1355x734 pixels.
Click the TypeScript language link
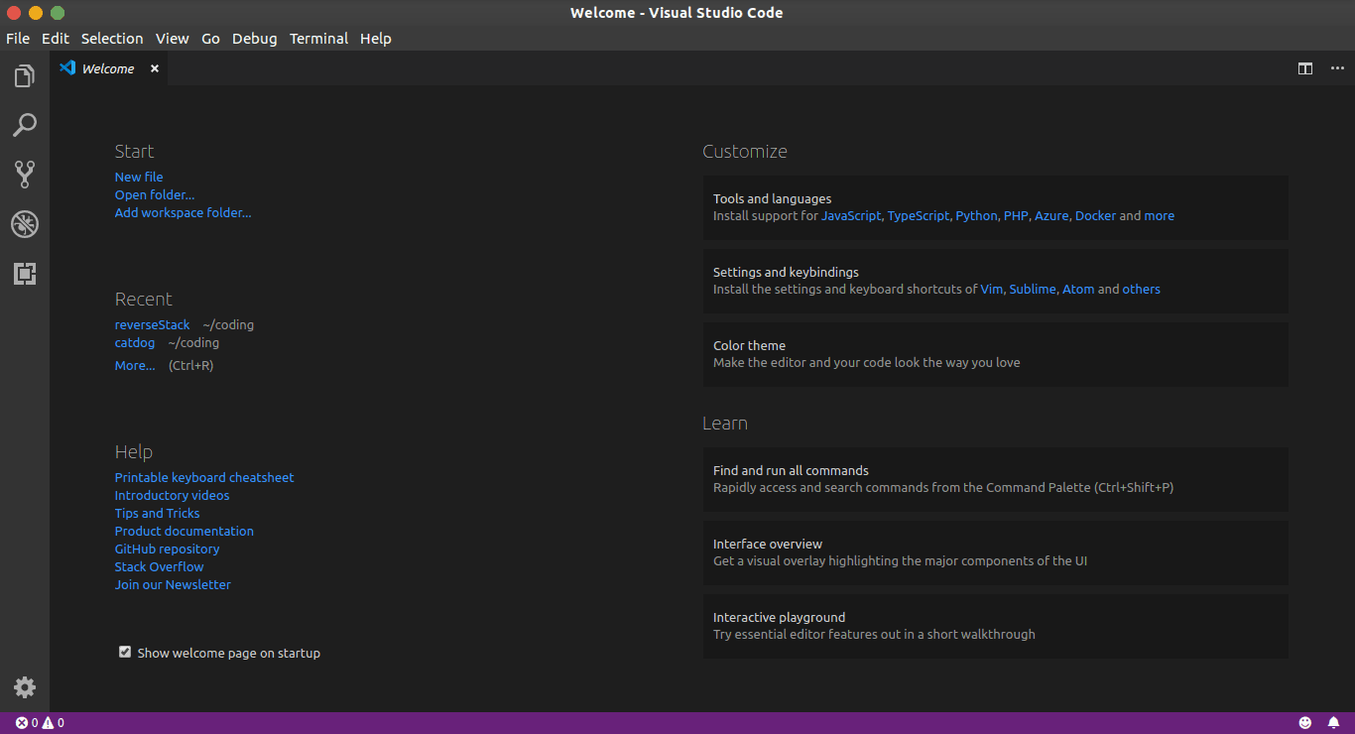[919, 215]
